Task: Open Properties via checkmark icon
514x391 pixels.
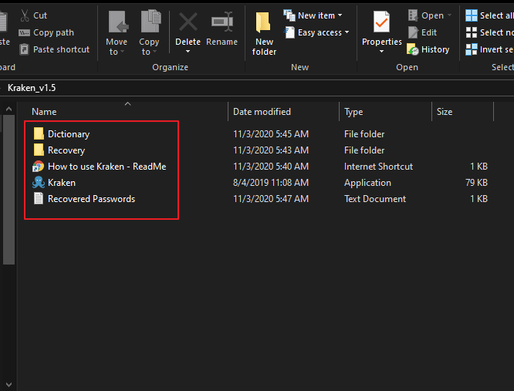Action: point(381,22)
